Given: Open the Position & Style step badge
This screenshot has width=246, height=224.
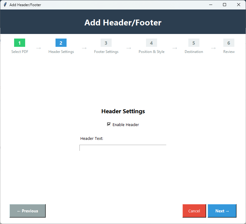Looking at the screenshot, I should click(x=151, y=43).
